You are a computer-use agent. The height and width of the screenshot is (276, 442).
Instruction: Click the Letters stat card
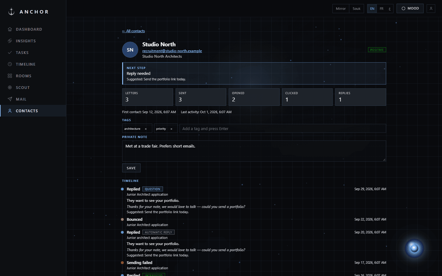coord(148,97)
